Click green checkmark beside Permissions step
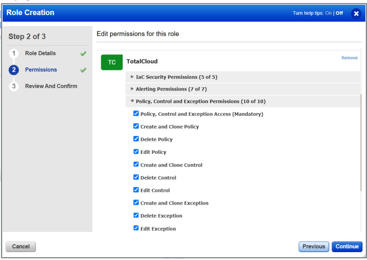This screenshot has height=260, width=367. [83, 70]
